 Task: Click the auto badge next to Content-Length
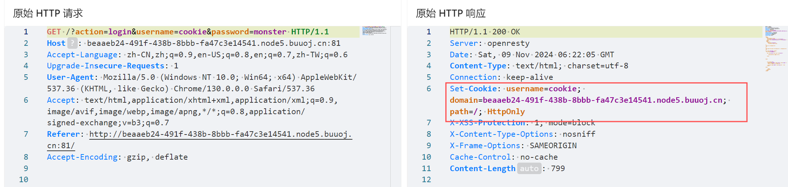[529, 169]
